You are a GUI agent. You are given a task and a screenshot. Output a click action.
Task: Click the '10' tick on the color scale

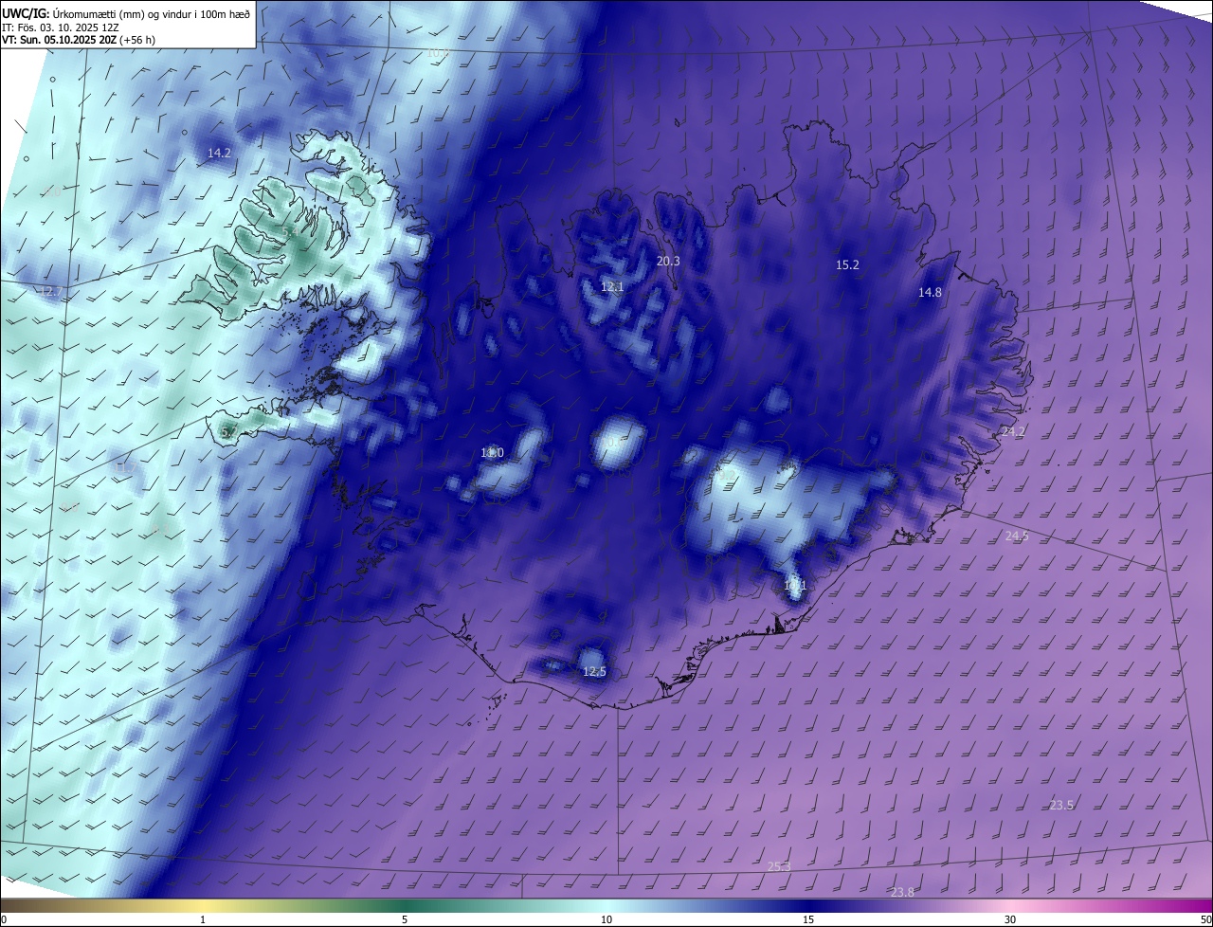(x=606, y=920)
